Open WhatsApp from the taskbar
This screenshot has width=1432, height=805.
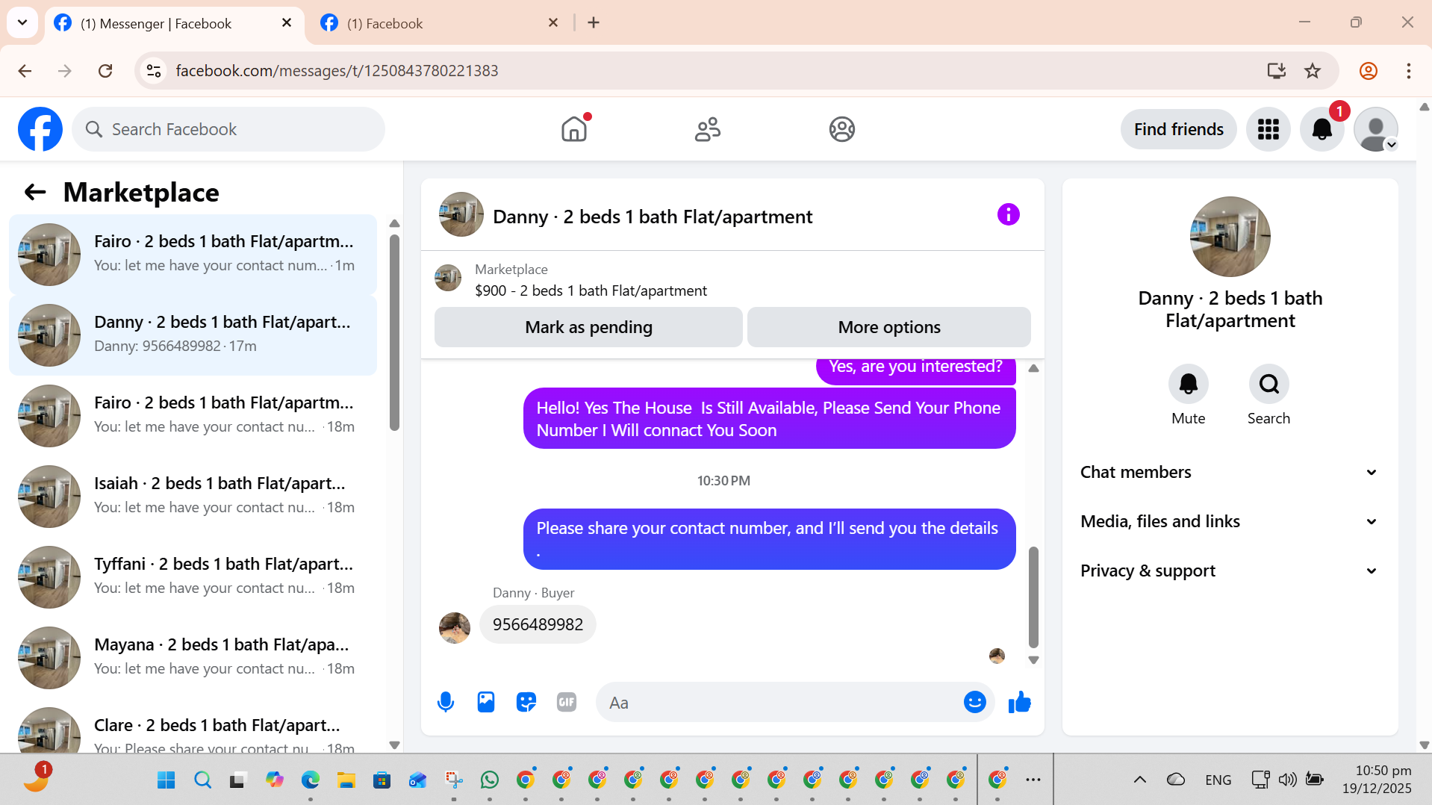[490, 780]
